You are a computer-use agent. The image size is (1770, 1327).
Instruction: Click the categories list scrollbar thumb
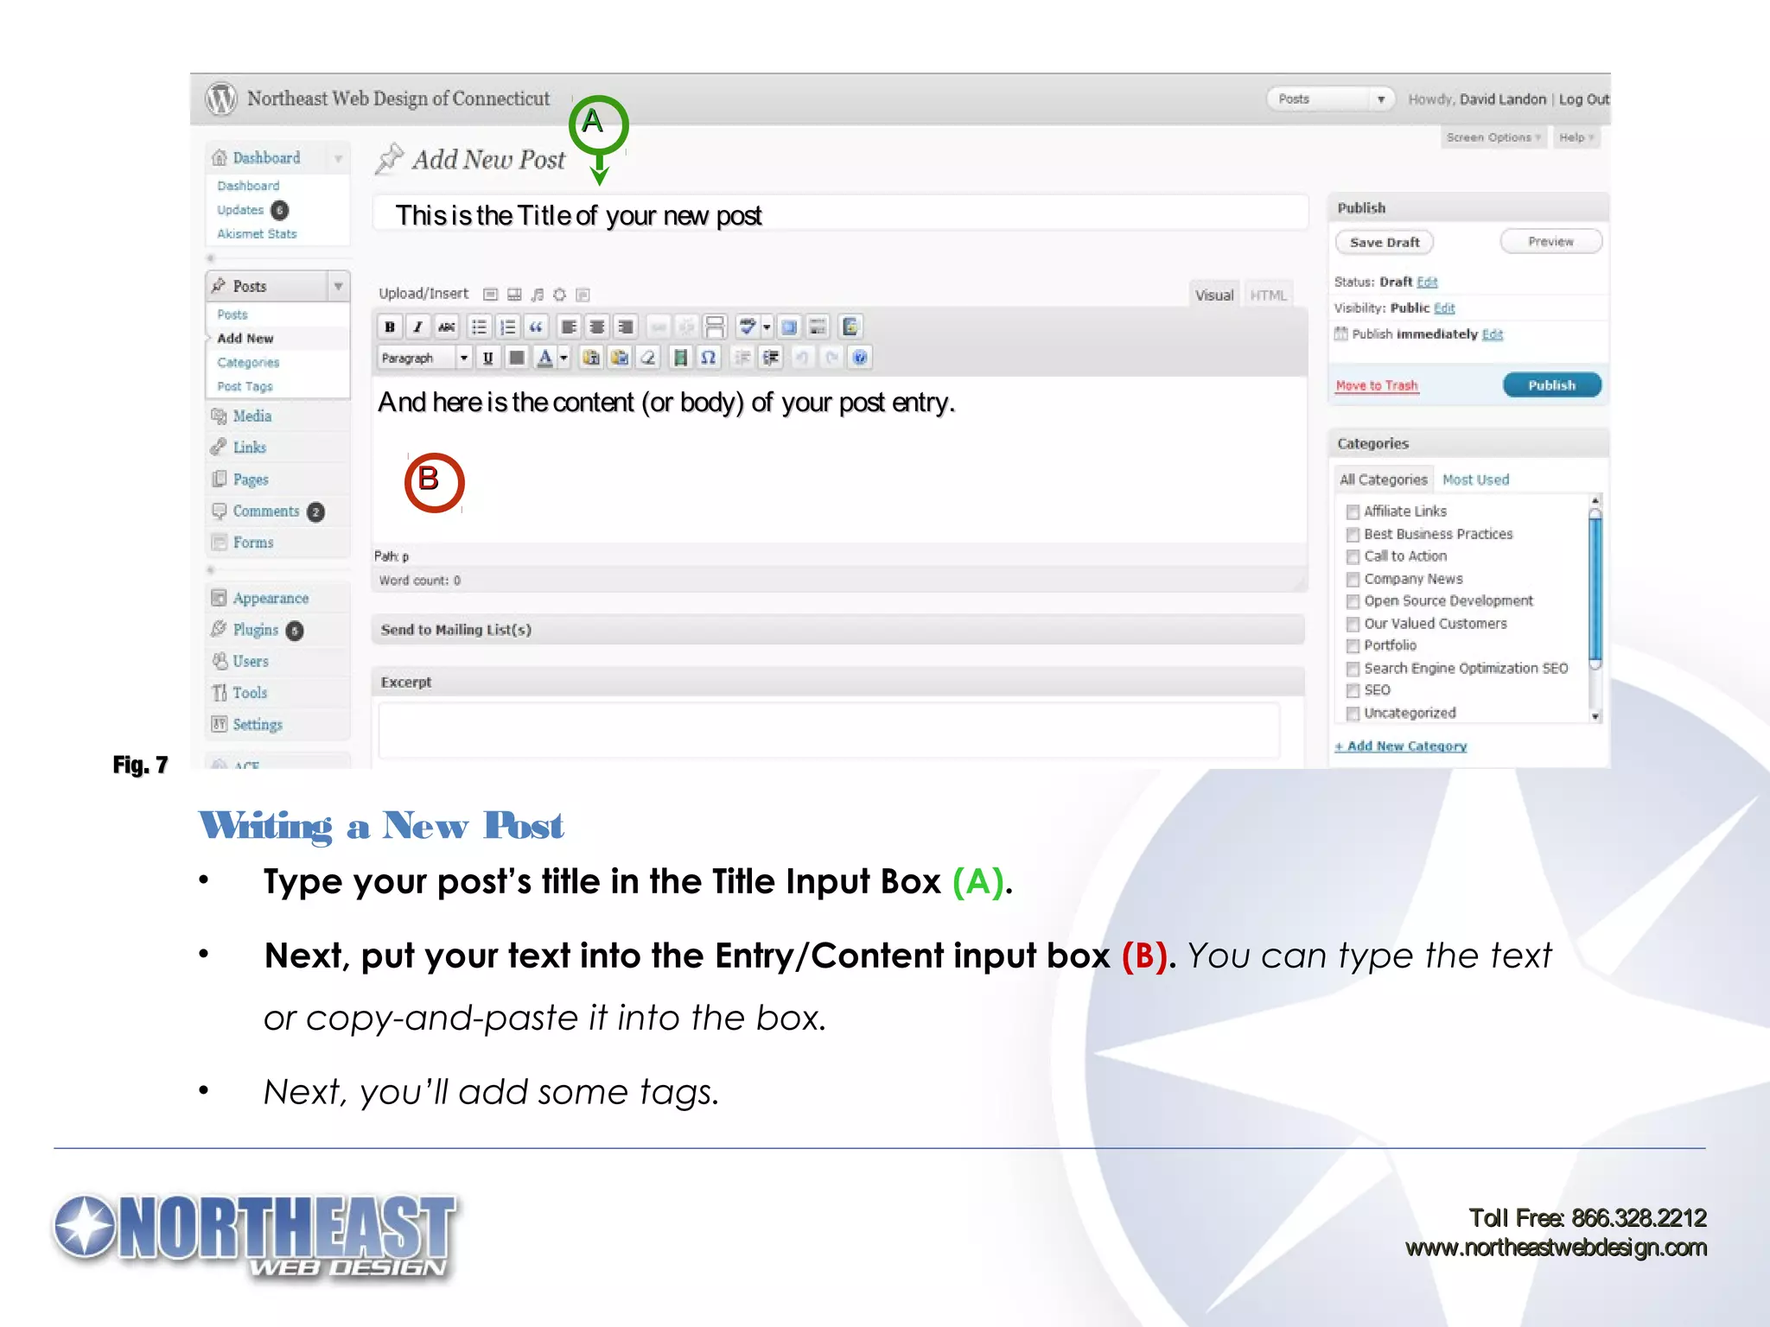1595,587
